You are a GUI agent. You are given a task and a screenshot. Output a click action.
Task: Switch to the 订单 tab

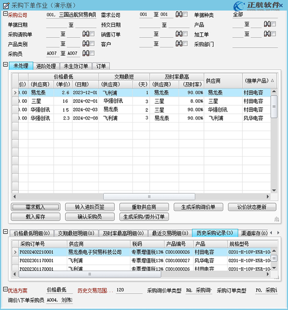click(101, 66)
